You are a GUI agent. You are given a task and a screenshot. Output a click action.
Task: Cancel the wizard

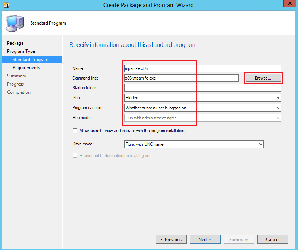tap(273, 240)
